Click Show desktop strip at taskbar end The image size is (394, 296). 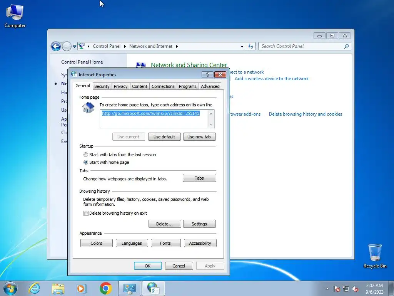(391, 288)
